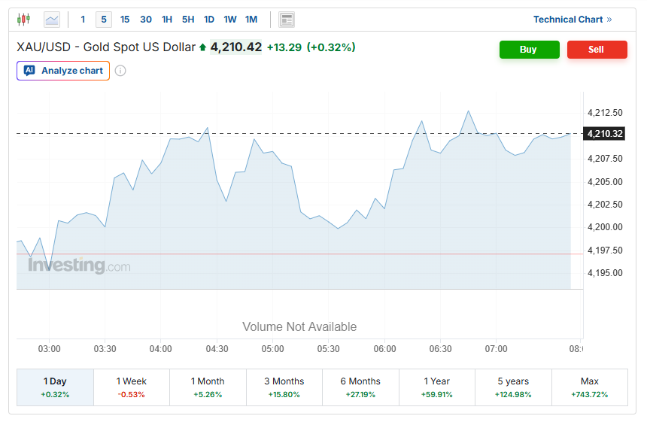Switch interval to 1H
The height and width of the screenshot is (422, 647).
click(x=167, y=20)
